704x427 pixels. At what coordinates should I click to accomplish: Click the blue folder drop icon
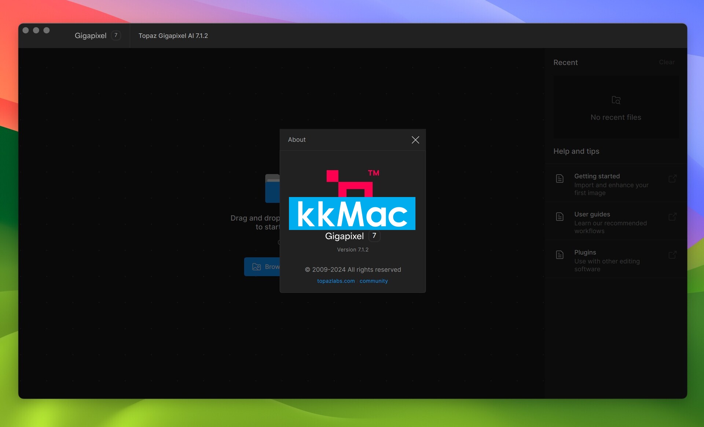click(272, 188)
